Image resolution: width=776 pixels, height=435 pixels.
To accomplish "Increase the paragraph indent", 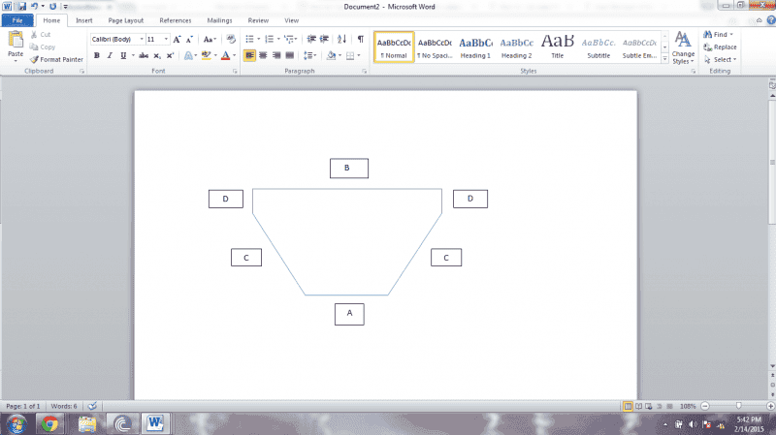I will [x=324, y=39].
